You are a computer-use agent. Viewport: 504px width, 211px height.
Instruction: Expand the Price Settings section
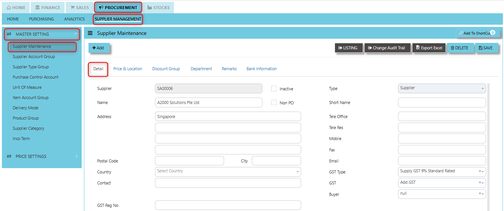42,156
